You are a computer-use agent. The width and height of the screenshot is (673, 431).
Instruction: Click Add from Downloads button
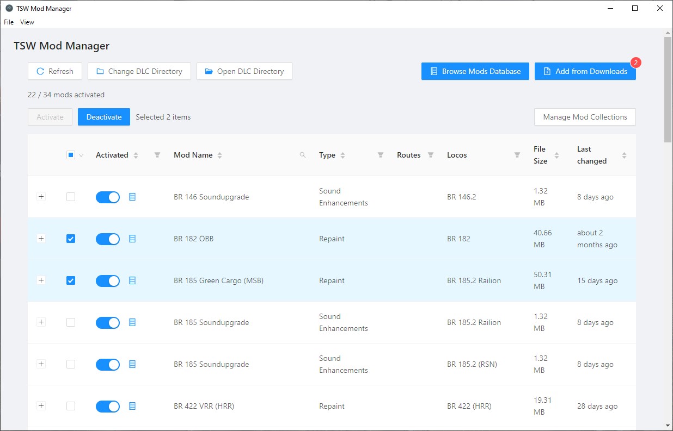(585, 71)
